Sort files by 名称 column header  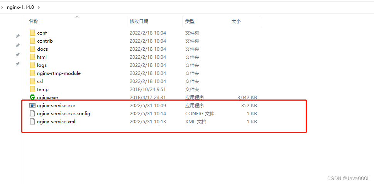coord(34,22)
